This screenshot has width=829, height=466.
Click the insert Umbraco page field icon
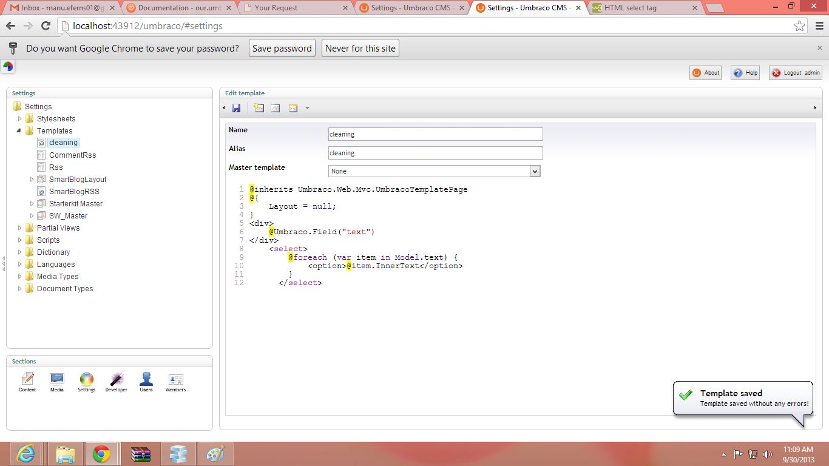click(x=259, y=108)
